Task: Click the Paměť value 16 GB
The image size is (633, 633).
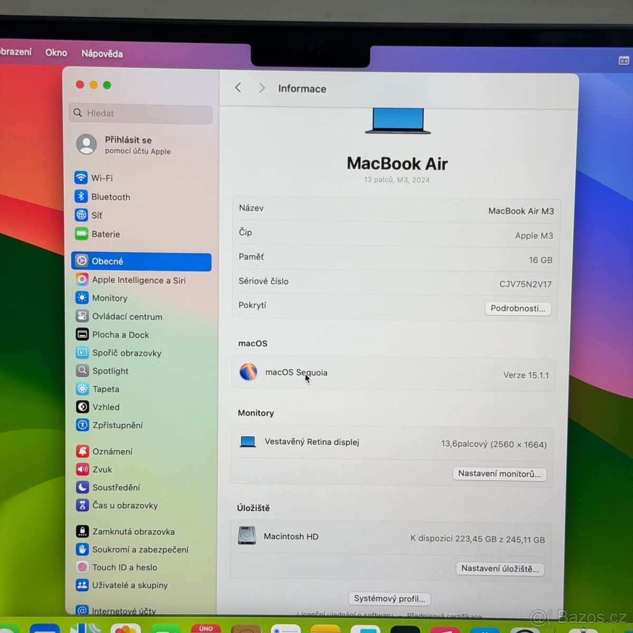Action: pyautogui.click(x=540, y=260)
